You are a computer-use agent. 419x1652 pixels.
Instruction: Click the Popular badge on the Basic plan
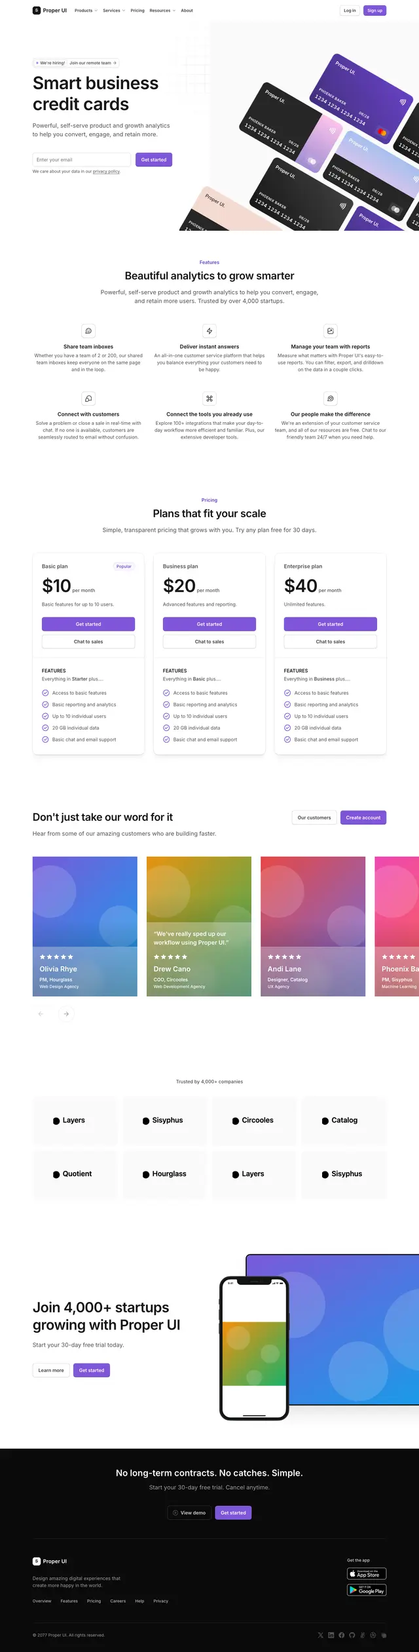pyautogui.click(x=124, y=566)
